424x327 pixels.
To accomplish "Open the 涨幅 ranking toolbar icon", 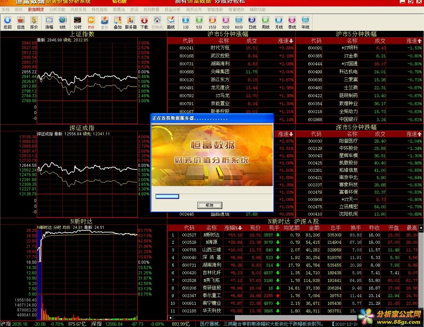I will (49, 23).
